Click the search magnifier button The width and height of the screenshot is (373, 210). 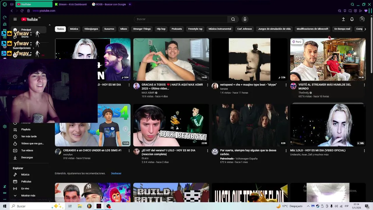(x=233, y=19)
